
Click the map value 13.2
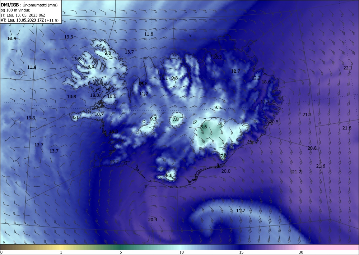pyautogui.click(x=114, y=162)
